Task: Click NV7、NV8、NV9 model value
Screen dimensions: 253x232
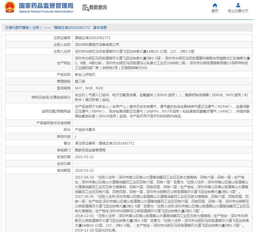Action: (89, 88)
